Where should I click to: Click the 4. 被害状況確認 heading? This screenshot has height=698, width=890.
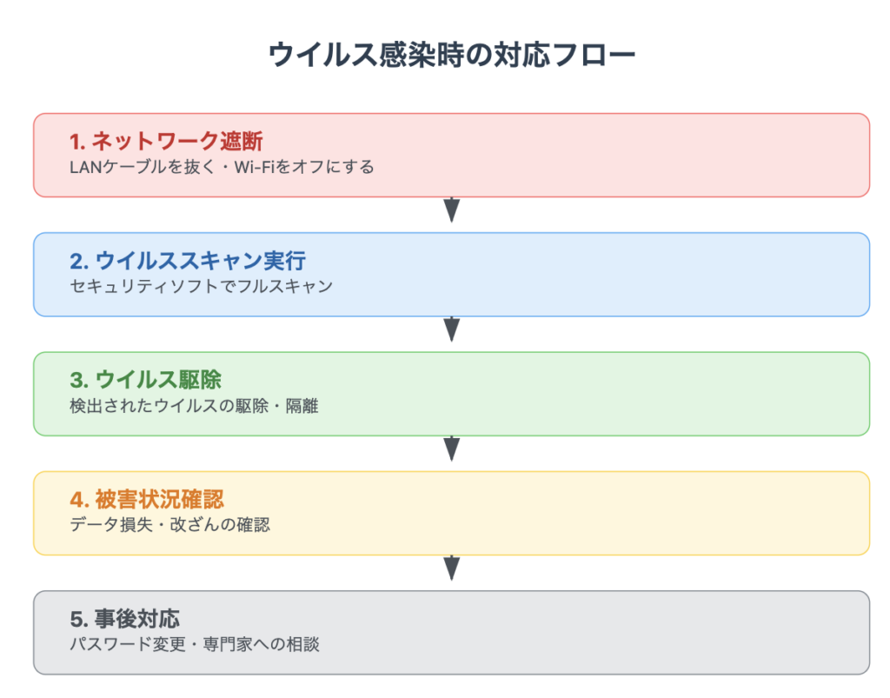point(146,500)
